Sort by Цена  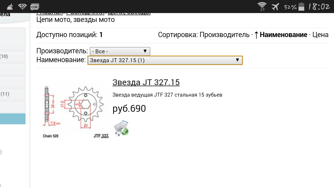click(x=320, y=35)
